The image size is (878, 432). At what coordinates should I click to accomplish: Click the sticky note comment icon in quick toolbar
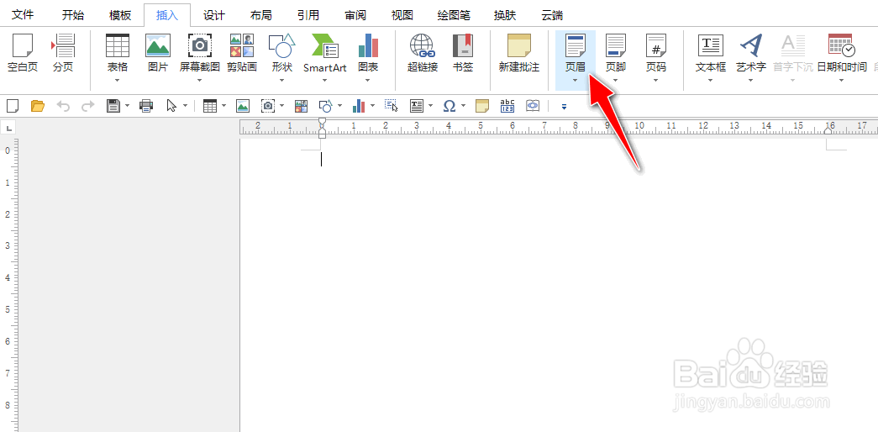[482, 105]
